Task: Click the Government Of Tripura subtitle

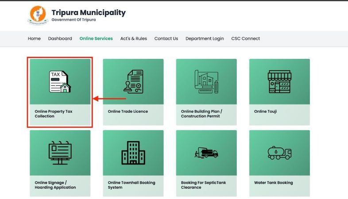Action: (73, 20)
